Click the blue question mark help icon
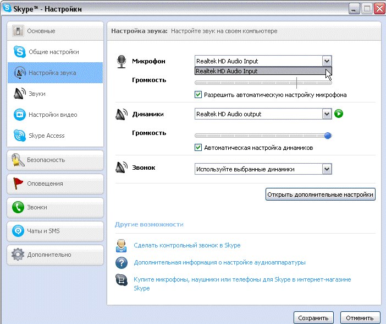The height and width of the screenshot is (324, 386). [x=122, y=262]
